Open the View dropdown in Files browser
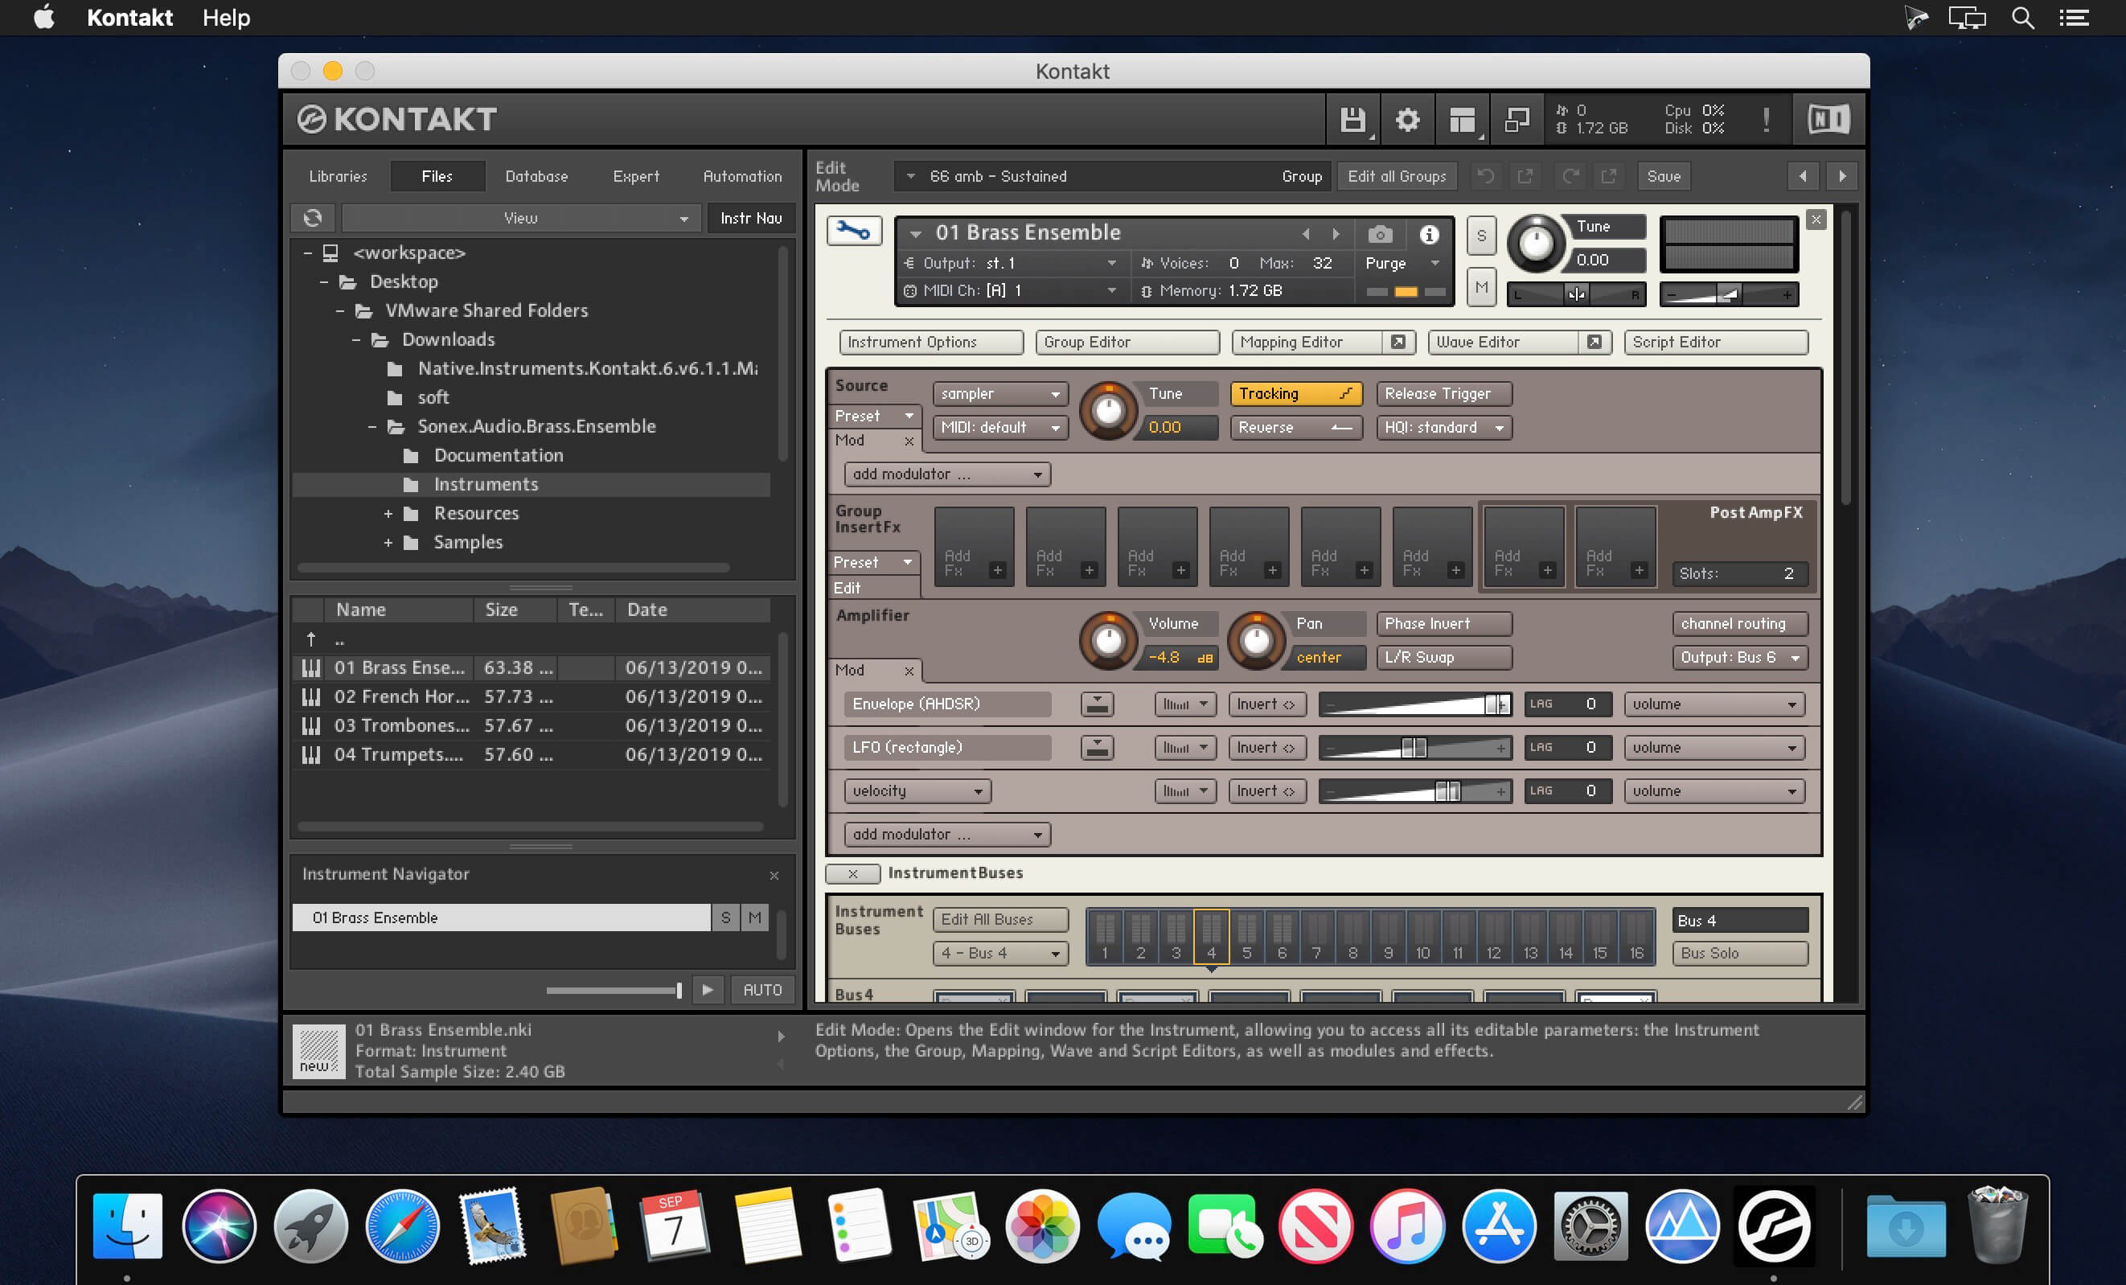Image resolution: width=2126 pixels, height=1285 pixels. click(x=521, y=219)
